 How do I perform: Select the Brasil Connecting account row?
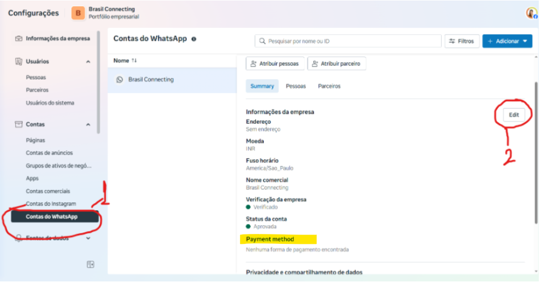pos(172,80)
